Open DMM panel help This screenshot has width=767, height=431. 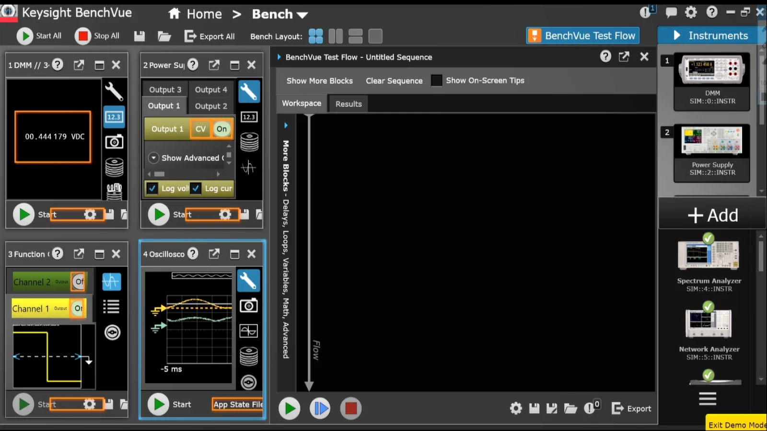58,65
